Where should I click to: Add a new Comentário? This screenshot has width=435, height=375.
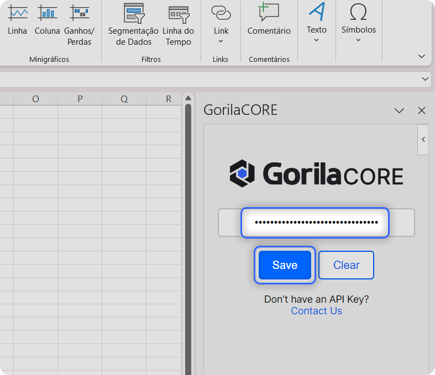(x=269, y=20)
